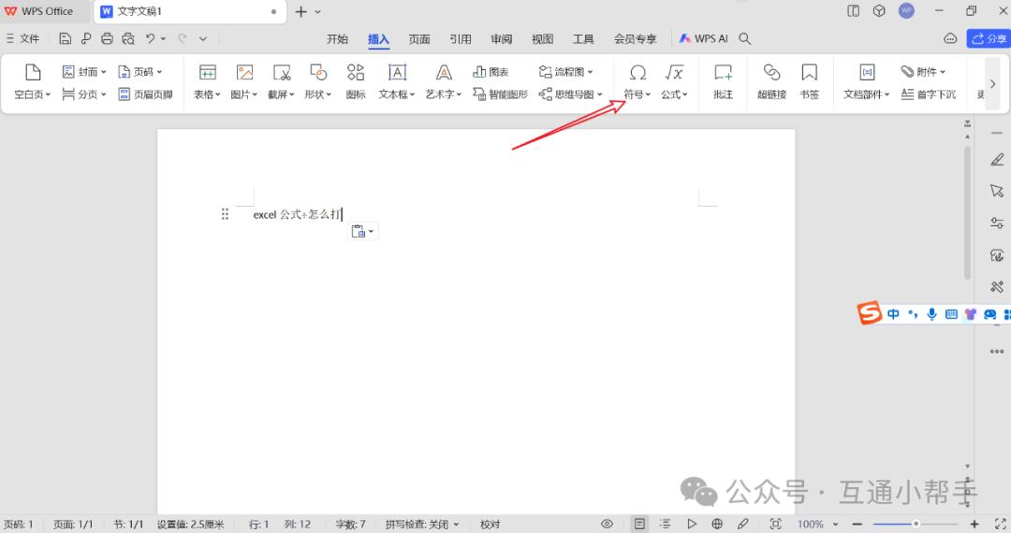The image size is (1011, 533).
Task: Open print preview icon
Action: coord(128,38)
